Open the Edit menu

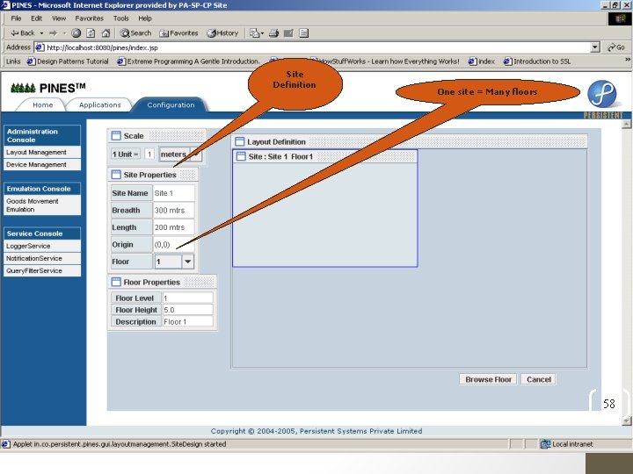click(x=36, y=18)
